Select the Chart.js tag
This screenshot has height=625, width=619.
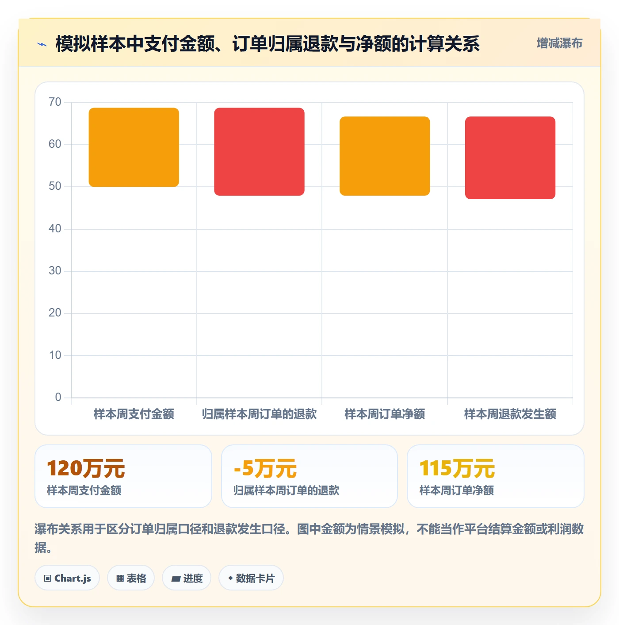[x=67, y=578]
